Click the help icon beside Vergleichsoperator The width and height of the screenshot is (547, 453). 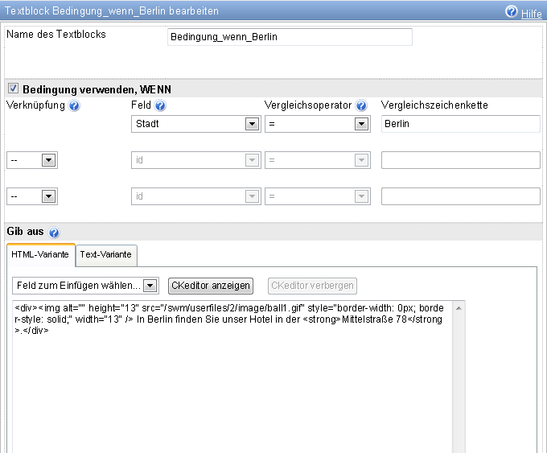point(361,105)
